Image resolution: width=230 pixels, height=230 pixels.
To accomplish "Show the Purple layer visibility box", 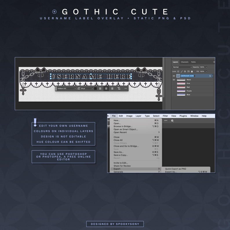I will tap(174, 91).
